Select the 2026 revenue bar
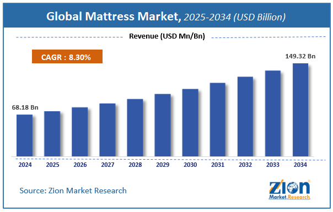 [80, 132]
